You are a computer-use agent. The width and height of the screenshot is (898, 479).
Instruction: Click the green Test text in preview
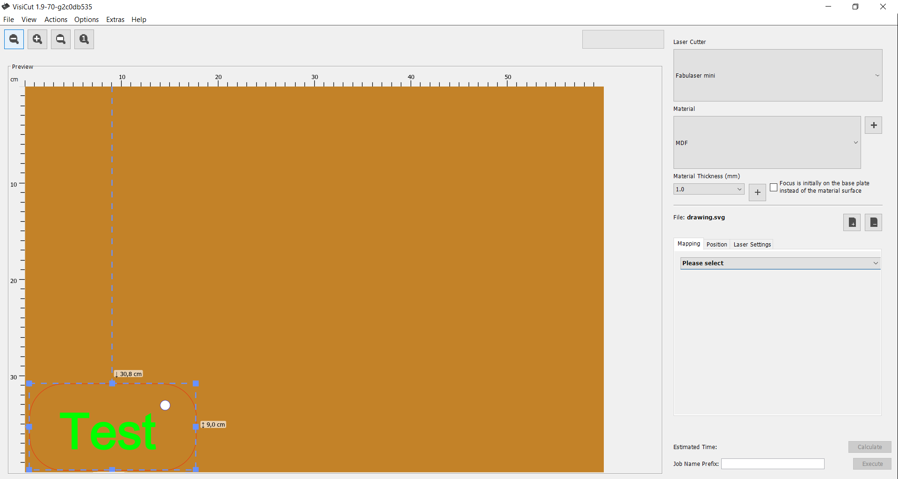pos(108,432)
